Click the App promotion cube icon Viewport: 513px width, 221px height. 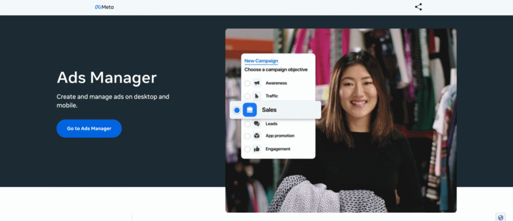257,136
